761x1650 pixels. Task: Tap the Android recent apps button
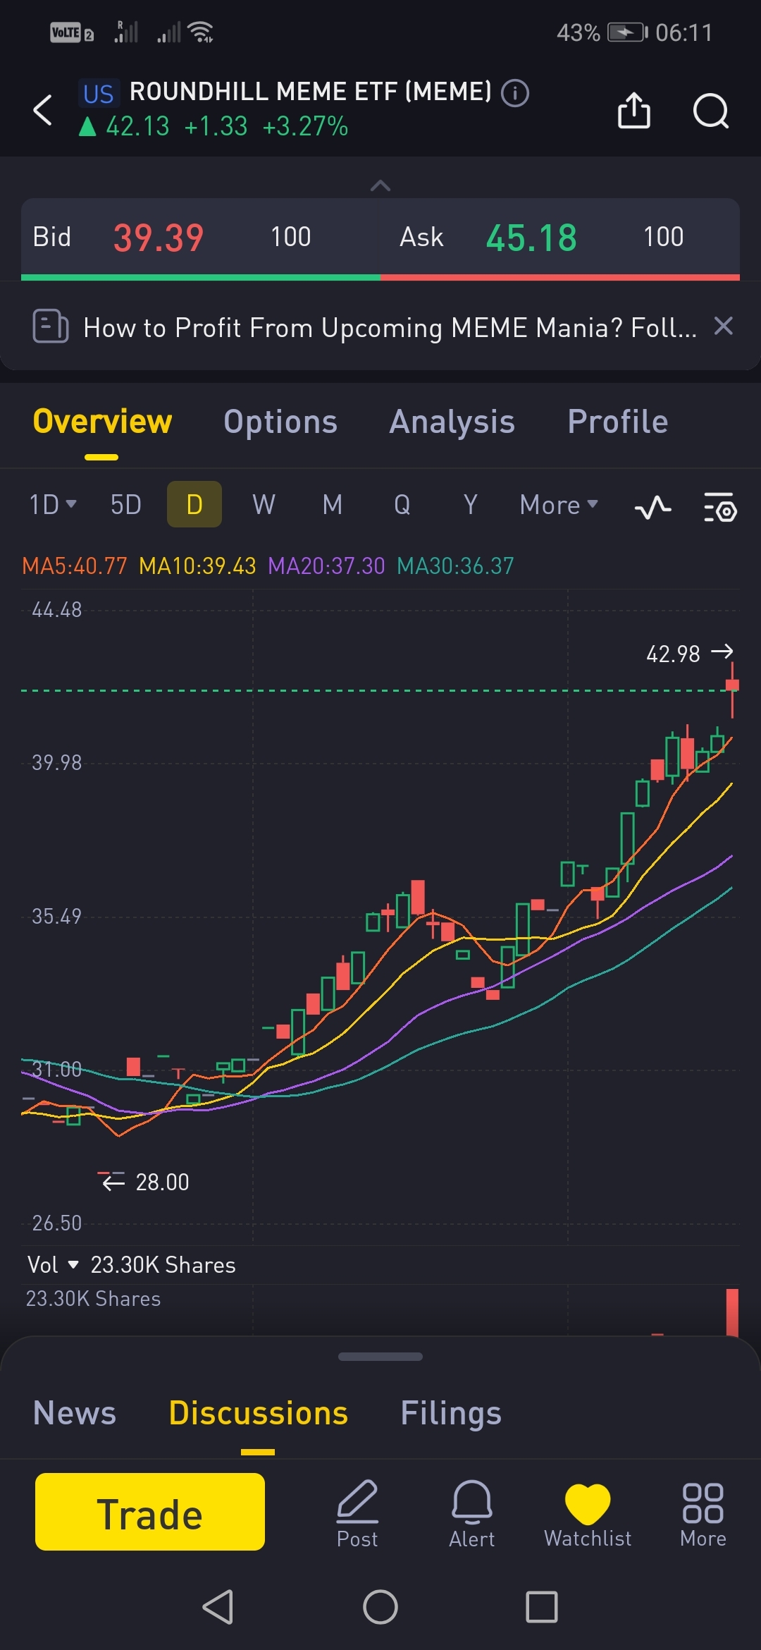coord(542,1607)
